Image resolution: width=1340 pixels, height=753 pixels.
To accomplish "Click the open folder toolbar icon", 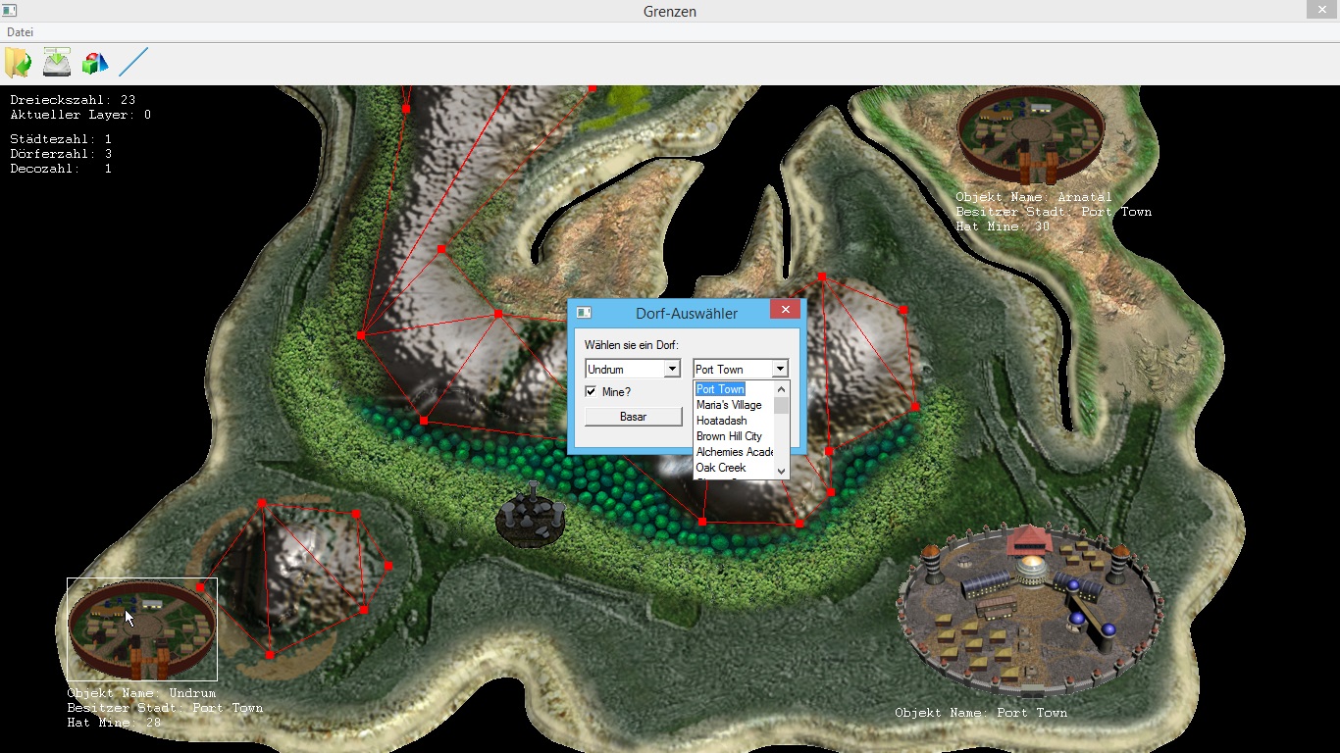I will [x=18, y=63].
